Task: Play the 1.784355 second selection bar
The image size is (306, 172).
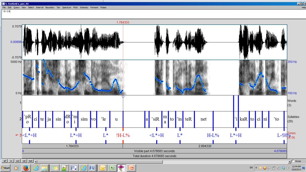Action: (72, 146)
